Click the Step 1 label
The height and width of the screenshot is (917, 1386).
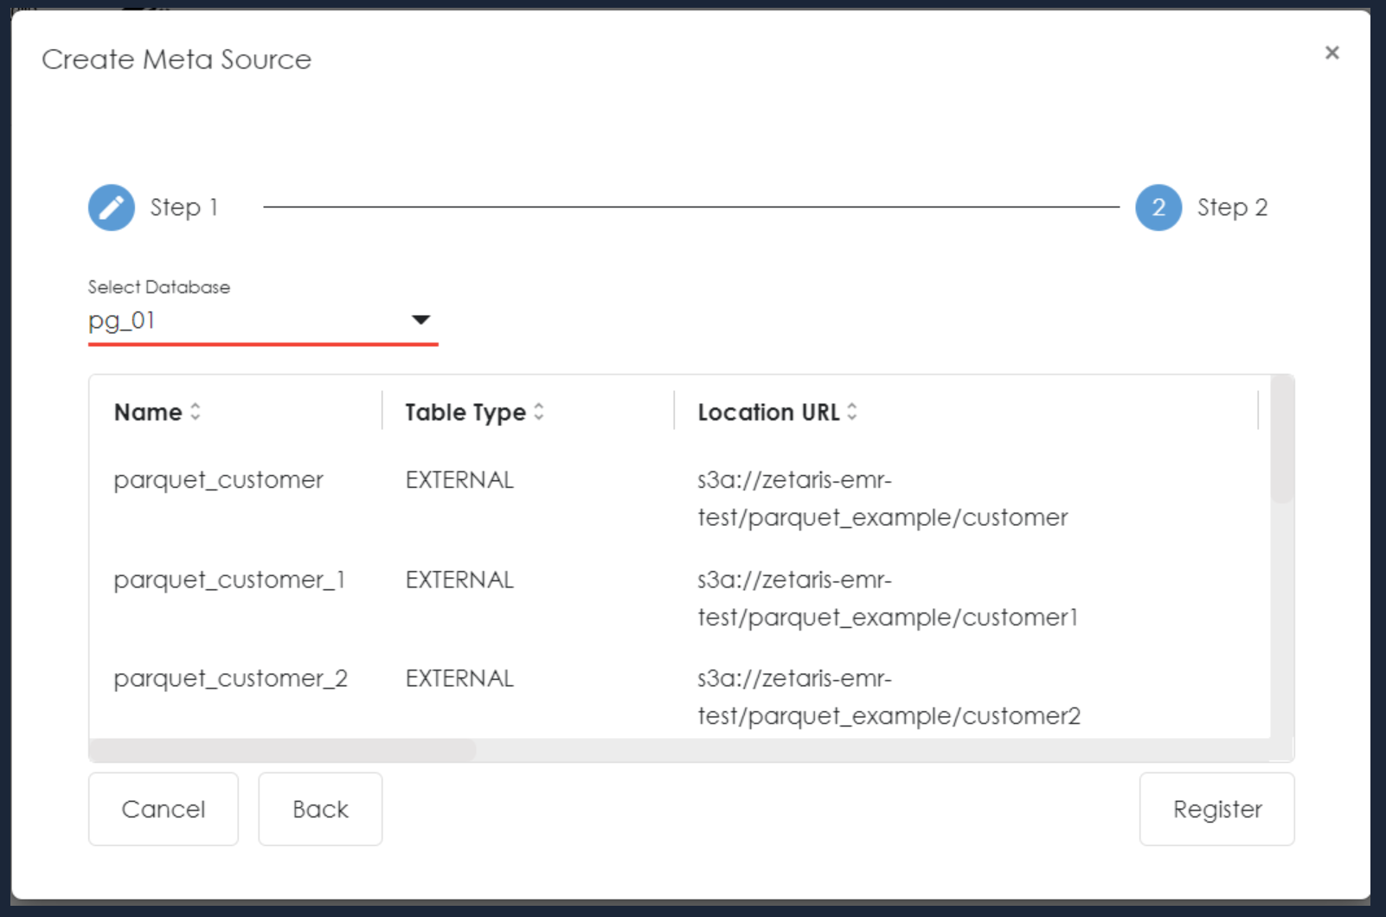183,208
